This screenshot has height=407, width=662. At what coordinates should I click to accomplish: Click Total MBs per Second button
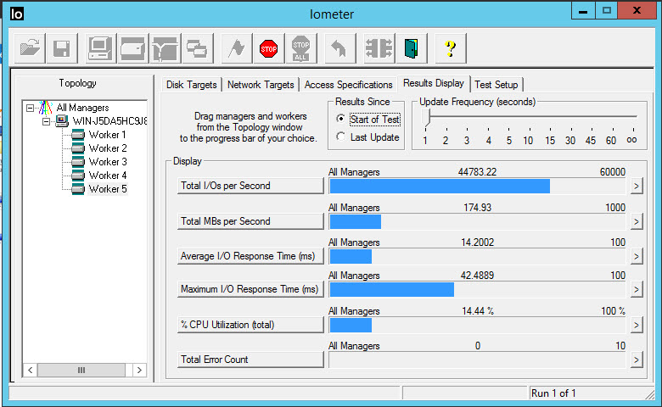(x=250, y=221)
